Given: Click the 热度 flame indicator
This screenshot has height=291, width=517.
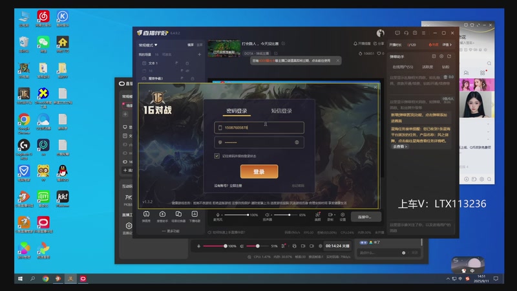Looking at the screenshot, I should pos(433,45).
